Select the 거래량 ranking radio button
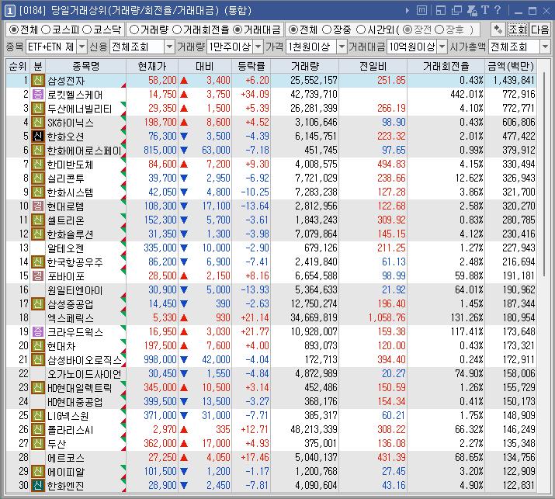Image resolution: width=555 pixels, height=499 pixels. coord(134,29)
